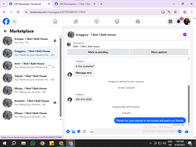196x147 pixels.
Task: Click the chat messages scrollbar
Action: 189,104
